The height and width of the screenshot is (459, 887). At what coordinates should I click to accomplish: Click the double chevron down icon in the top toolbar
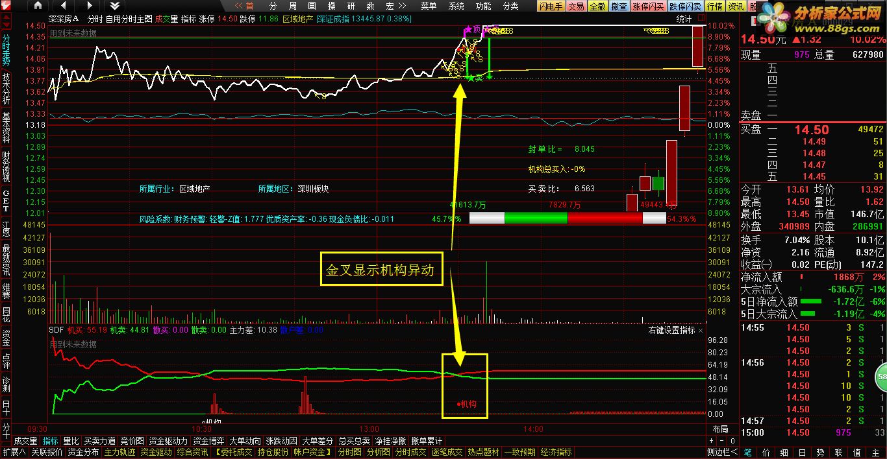click(114, 6)
